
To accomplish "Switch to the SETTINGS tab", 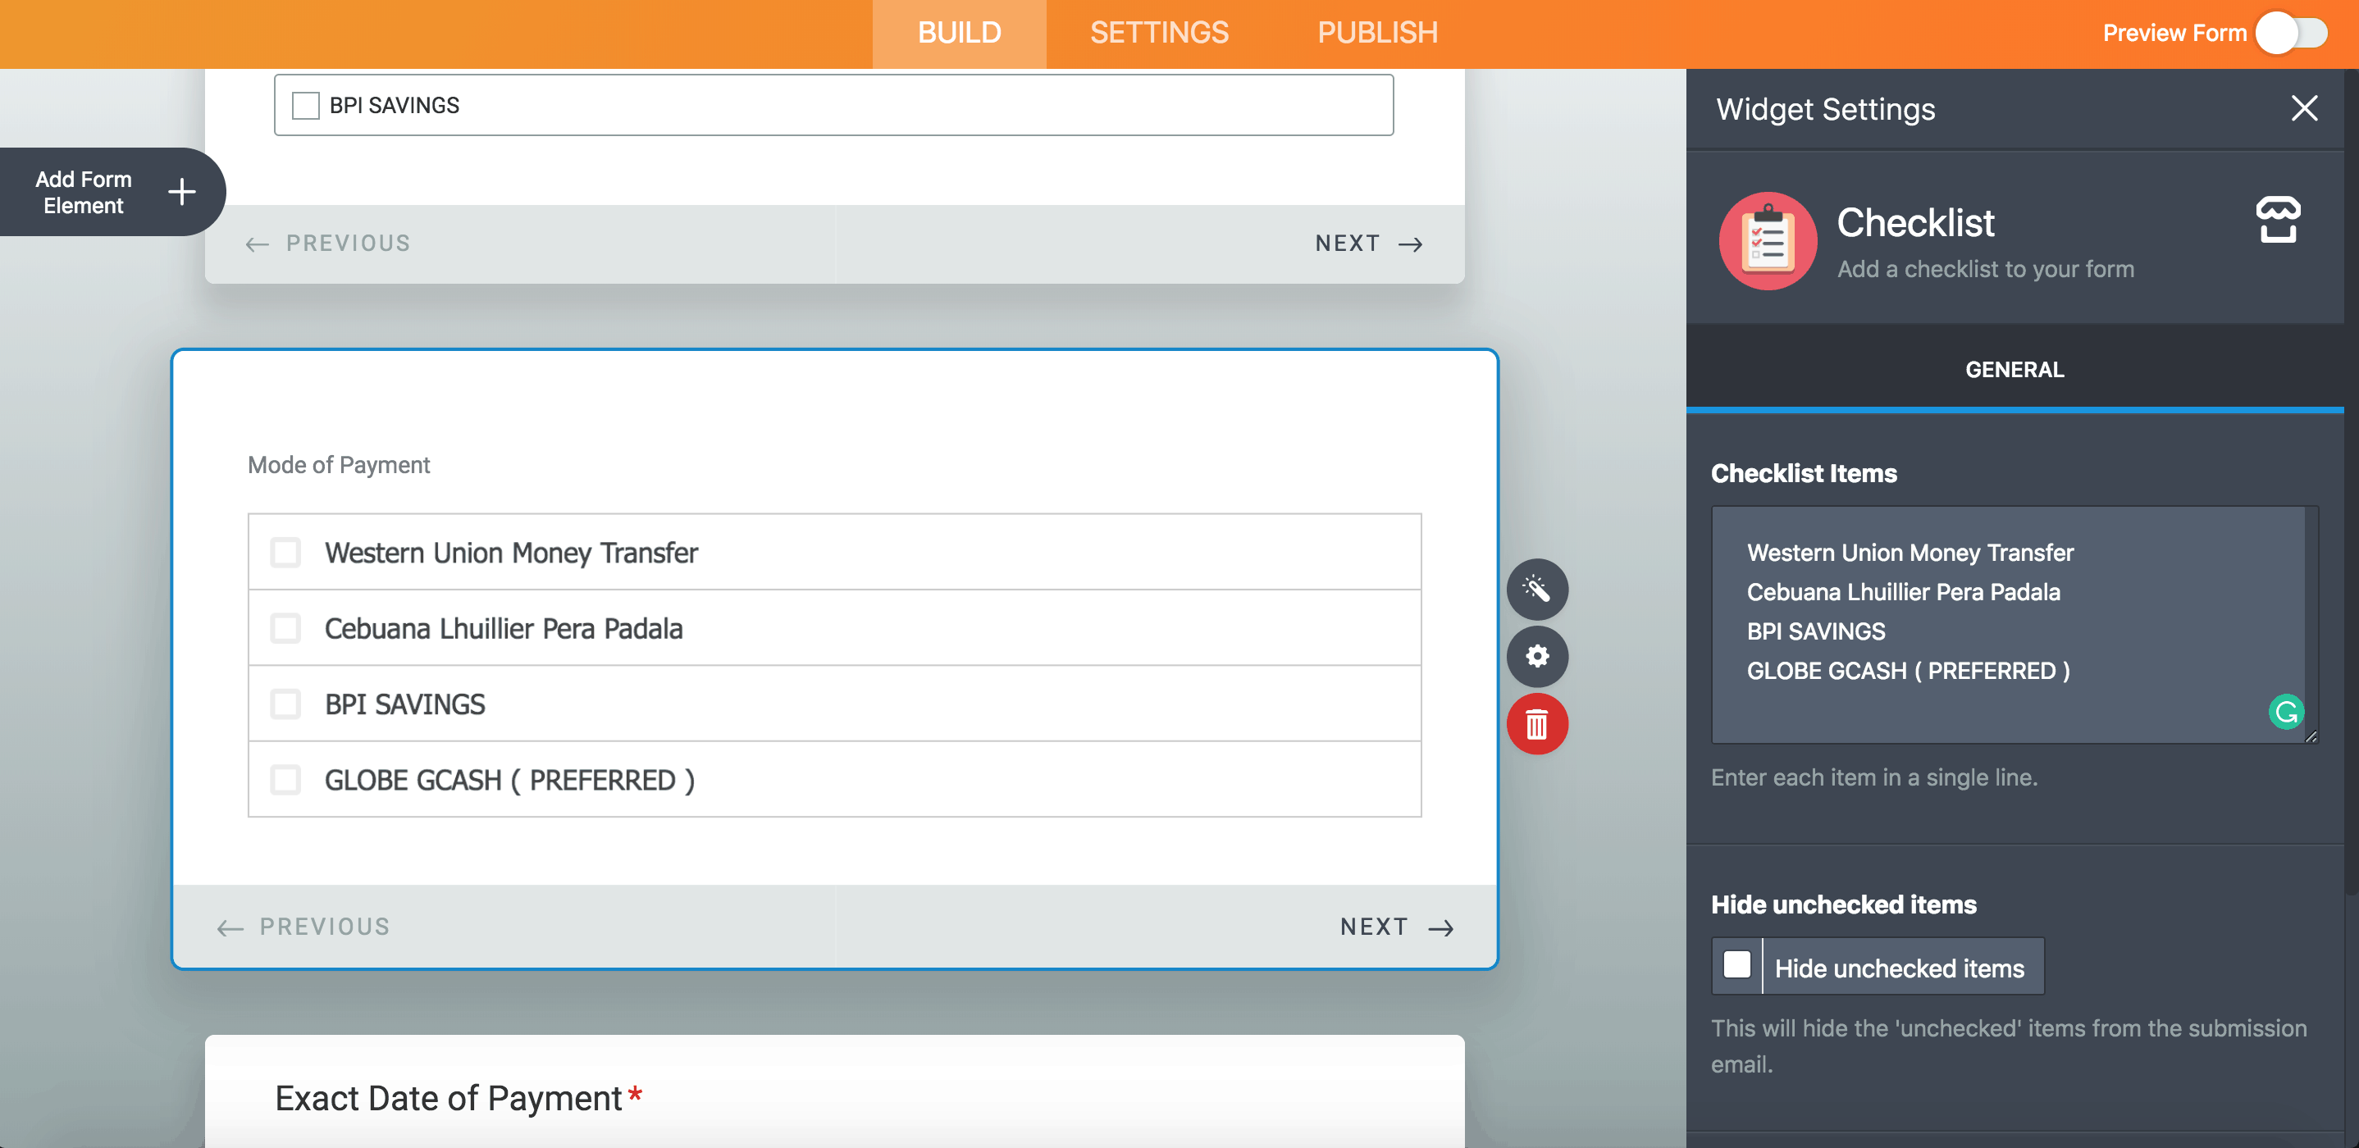I will (1158, 33).
